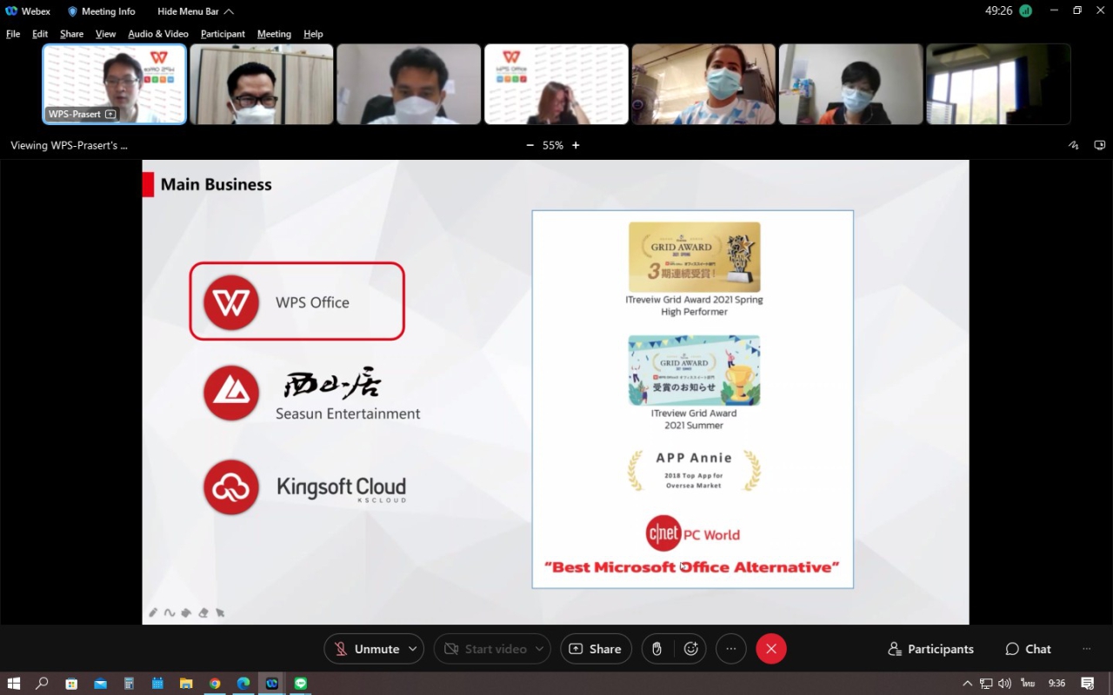The image size is (1113, 695).
Task: Select the arrow pointer tool on slide
Action: pyautogui.click(x=220, y=612)
